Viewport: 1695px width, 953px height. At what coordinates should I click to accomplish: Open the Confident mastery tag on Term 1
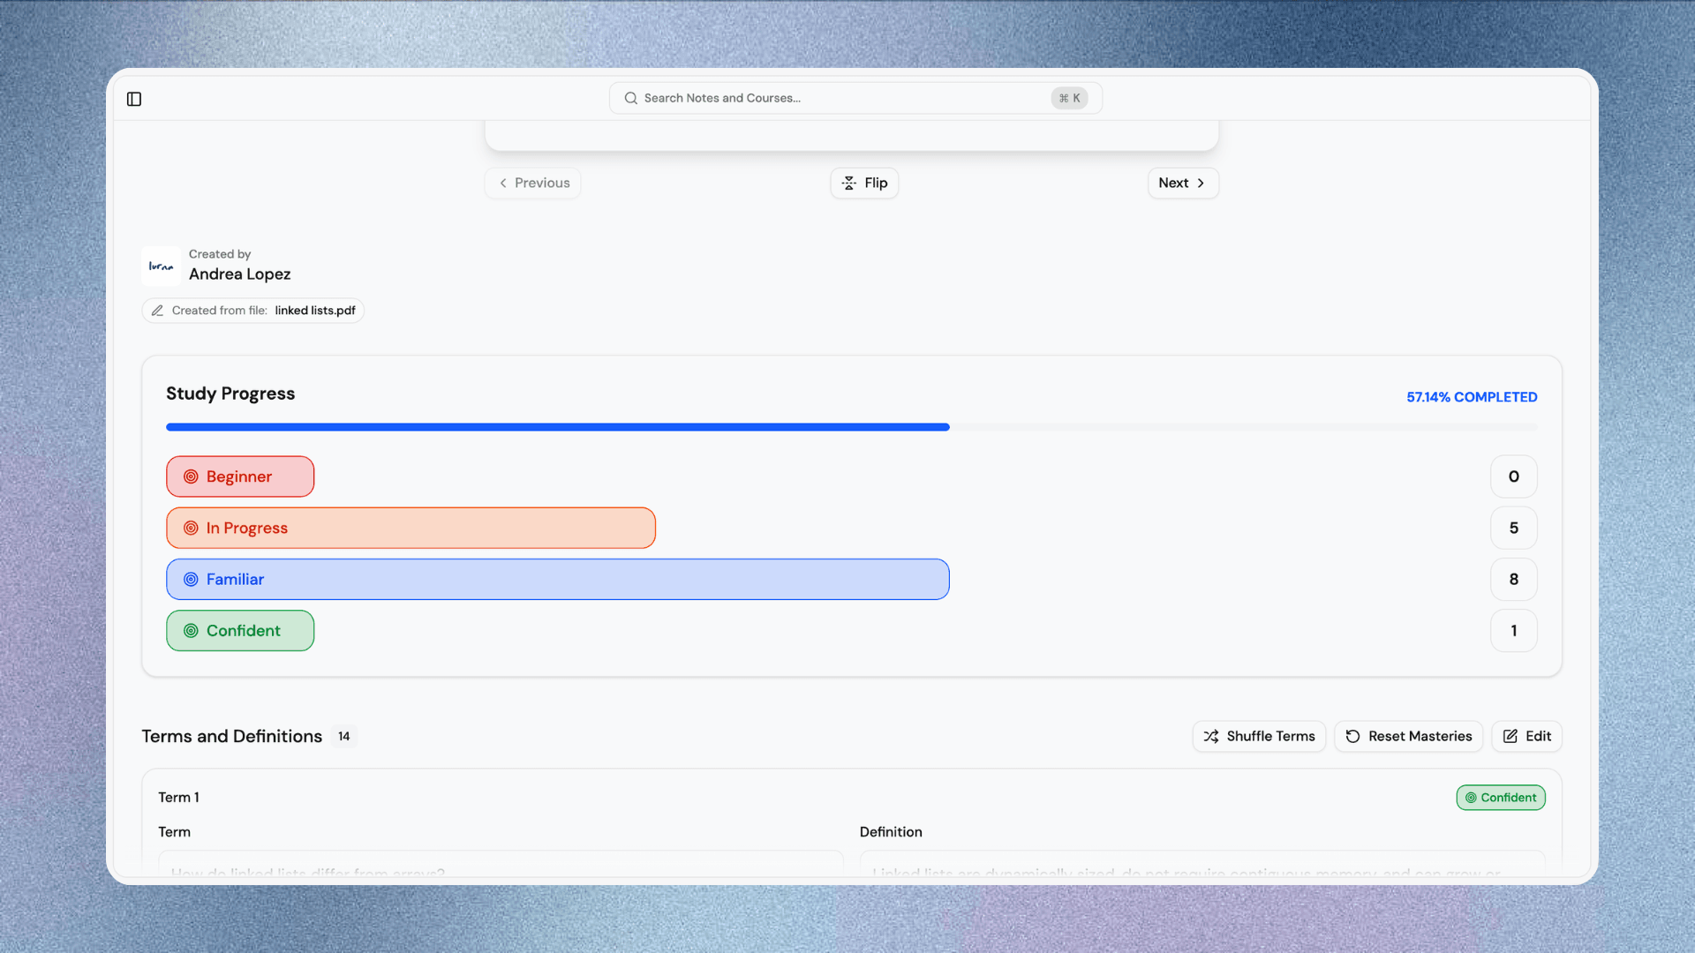point(1501,798)
